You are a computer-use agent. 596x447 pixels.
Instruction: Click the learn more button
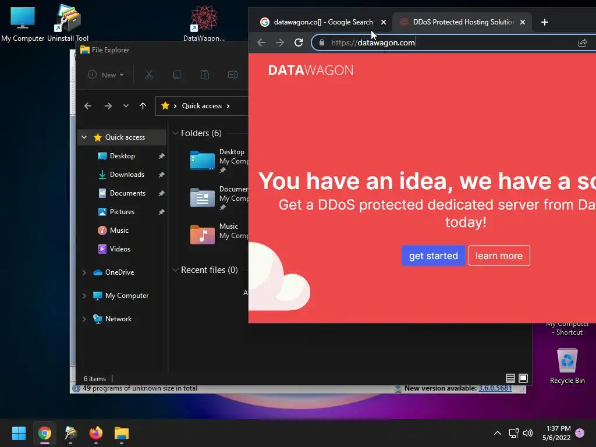pyautogui.click(x=499, y=256)
